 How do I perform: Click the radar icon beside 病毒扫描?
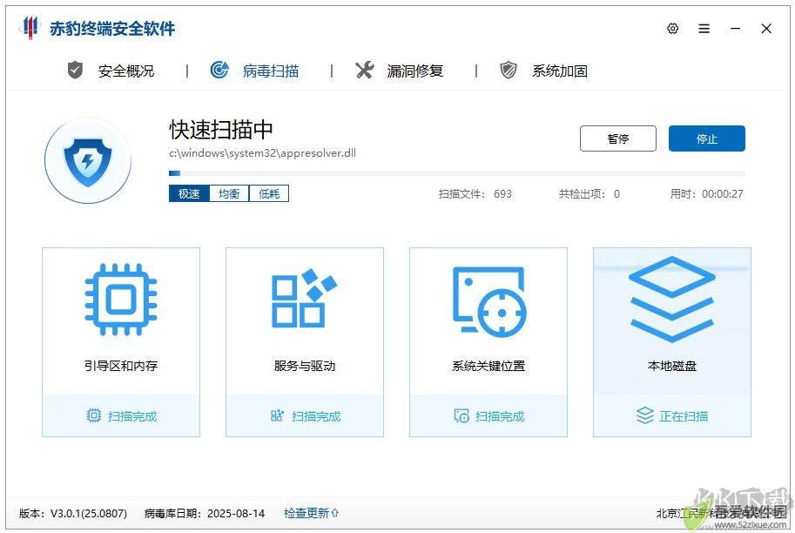[219, 70]
